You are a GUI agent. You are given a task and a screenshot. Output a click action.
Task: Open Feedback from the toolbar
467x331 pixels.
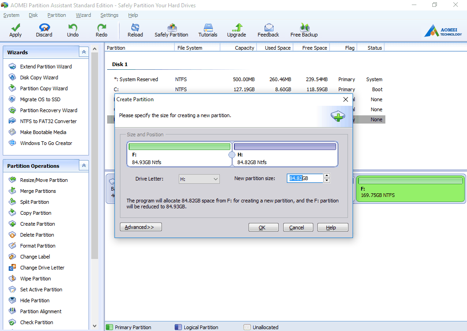[x=268, y=31]
